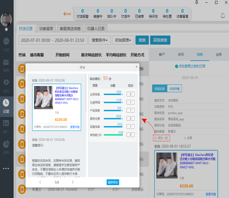The width and height of the screenshot is (229, 198).
Task: Click the 高级搜索 button
Action: click(x=160, y=40)
